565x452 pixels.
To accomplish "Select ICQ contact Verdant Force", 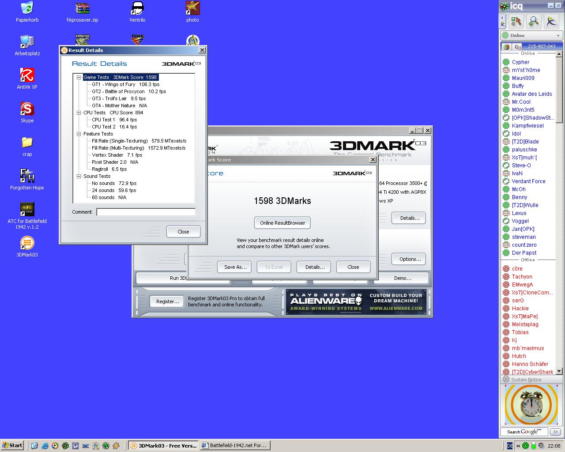I will 528,181.
